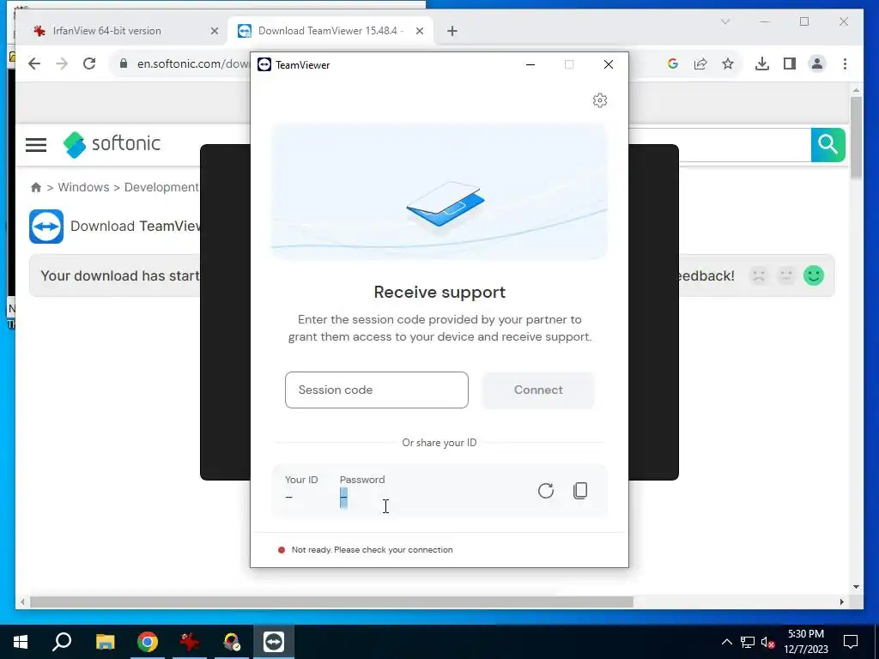The height and width of the screenshot is (659, 879).
Task: Show hidden system tray icons
Action: click(x=726, y=642)
